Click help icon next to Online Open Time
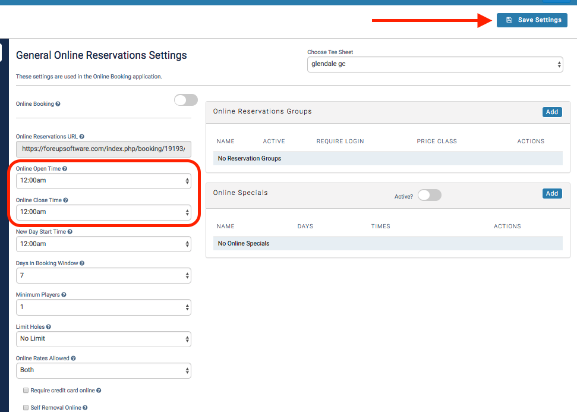Image resolution: width=577 pixels, height=412 pixels. pos(65,169)
